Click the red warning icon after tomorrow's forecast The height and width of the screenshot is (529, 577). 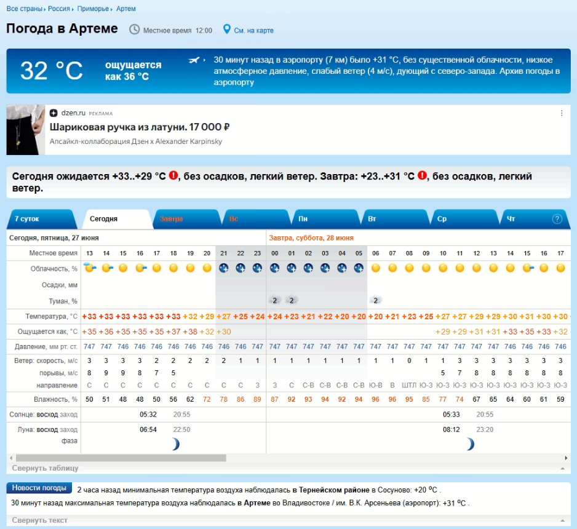pos(422,176)
